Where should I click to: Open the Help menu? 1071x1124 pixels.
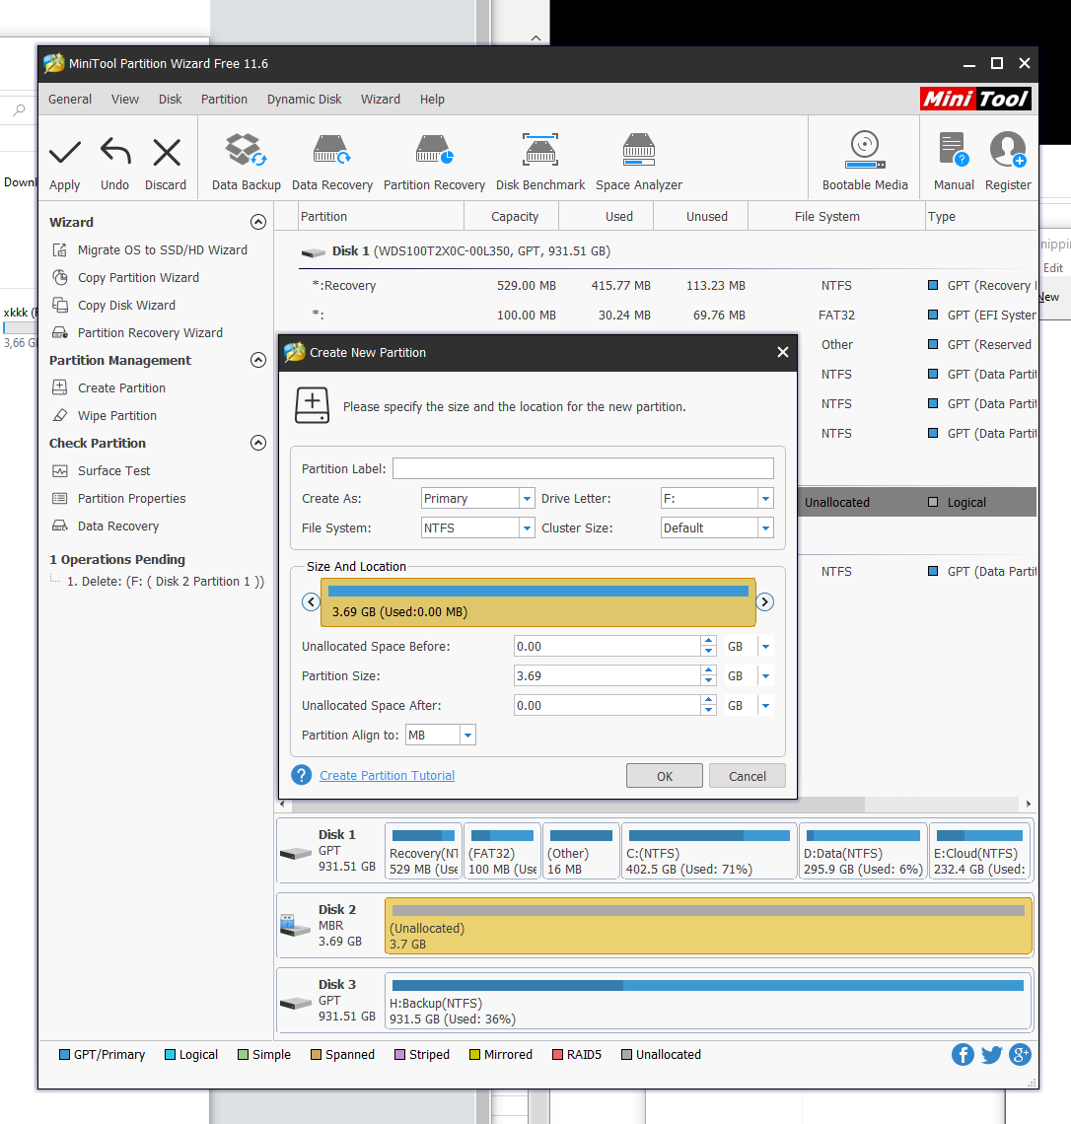coord(432,99)
